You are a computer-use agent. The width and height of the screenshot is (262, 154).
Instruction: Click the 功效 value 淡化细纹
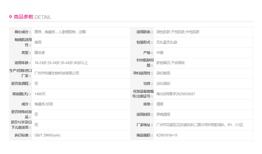pos(163,83)
